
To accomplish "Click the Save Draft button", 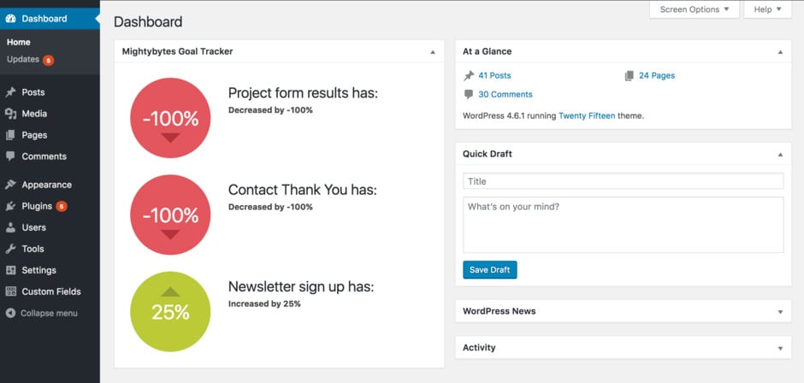I will pos(490,269).
